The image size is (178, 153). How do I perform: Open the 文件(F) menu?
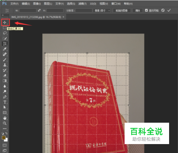(x=14, y=4)
